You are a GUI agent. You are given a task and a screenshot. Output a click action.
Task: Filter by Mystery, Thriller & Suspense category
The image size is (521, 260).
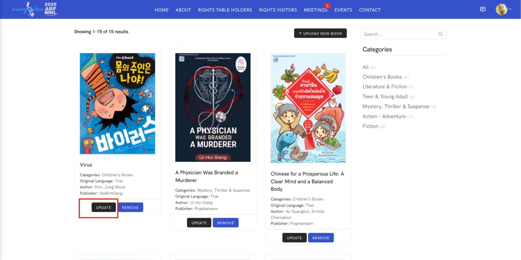tap(396, 107)
